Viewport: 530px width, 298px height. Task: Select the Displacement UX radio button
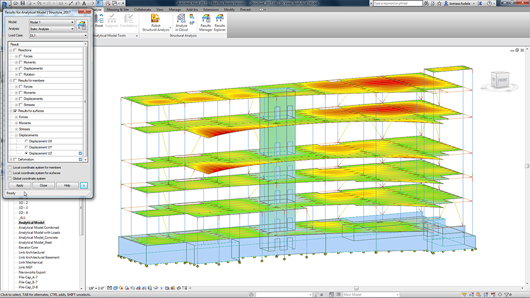pos(25,141)
